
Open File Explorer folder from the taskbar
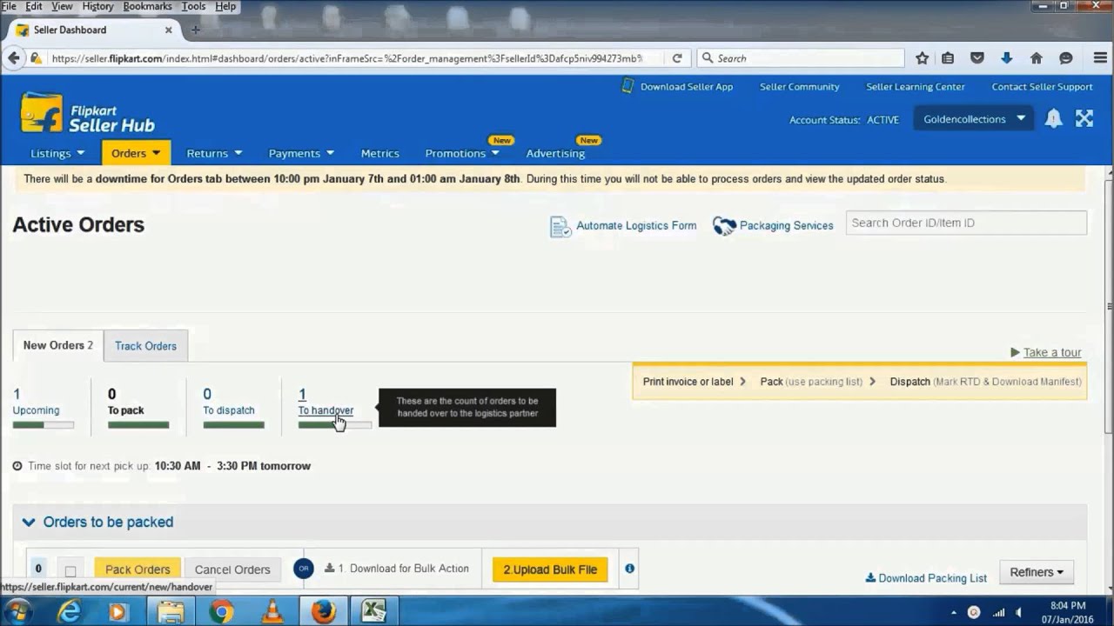pos(171,611)
